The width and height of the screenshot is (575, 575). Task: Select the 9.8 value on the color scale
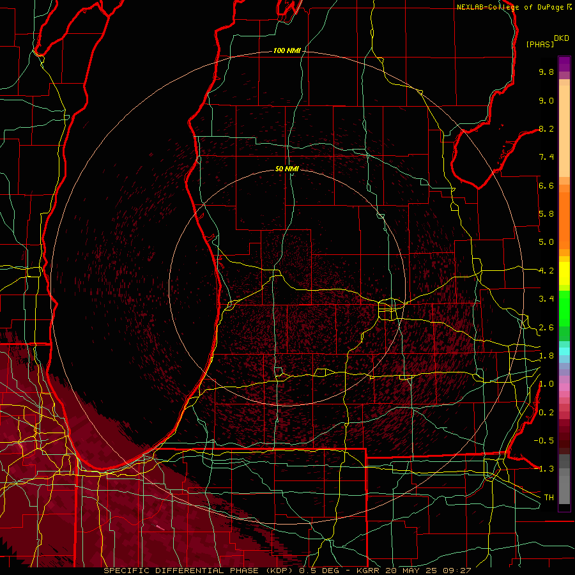pyautogui.click(x=546, y=72)
